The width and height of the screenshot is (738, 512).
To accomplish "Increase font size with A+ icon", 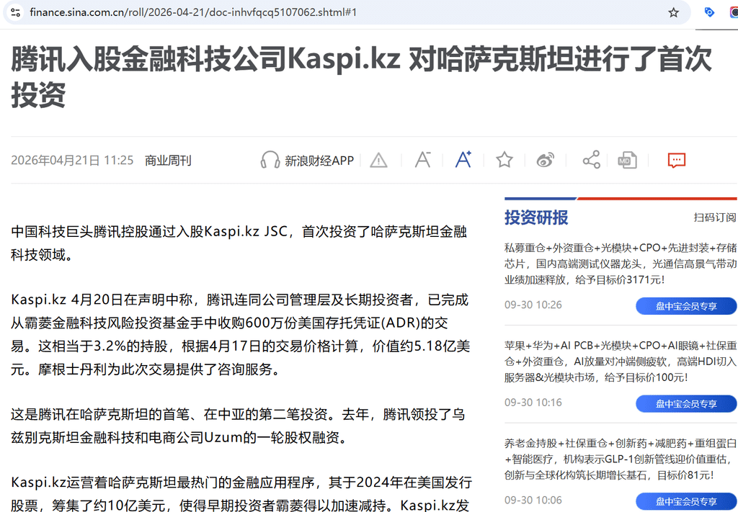I will 463,160.
